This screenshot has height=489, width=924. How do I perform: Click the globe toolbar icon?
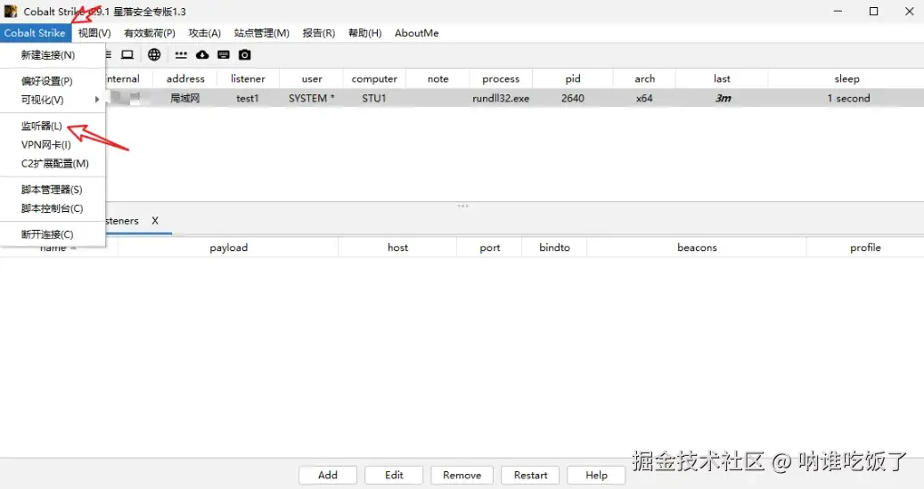coord(154,55)
